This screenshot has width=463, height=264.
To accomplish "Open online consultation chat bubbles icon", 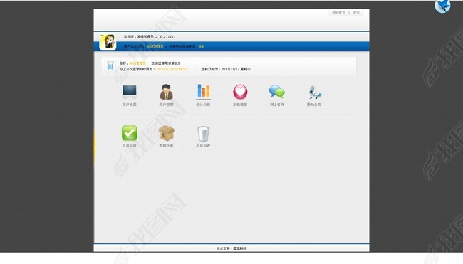I will click(277, 92).
